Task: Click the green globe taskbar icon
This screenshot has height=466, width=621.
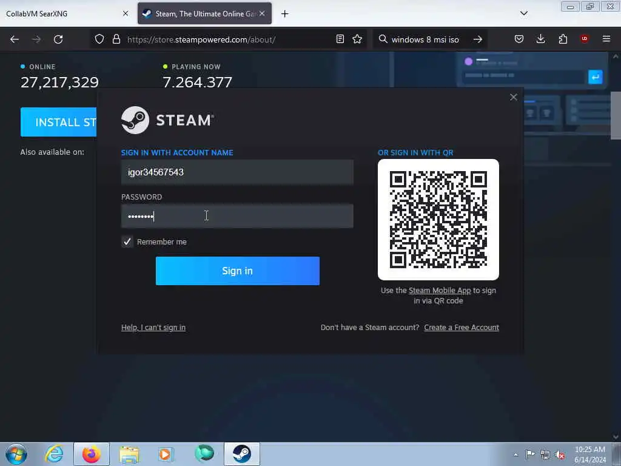Action: point(204,454)
